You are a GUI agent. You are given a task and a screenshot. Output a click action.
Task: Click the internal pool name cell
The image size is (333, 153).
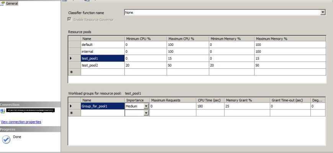pyautogui.click(x=102, y=52)
